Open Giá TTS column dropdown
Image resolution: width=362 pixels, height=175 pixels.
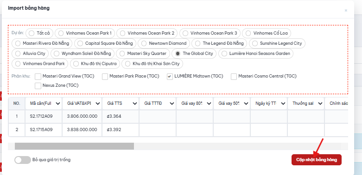121,103
